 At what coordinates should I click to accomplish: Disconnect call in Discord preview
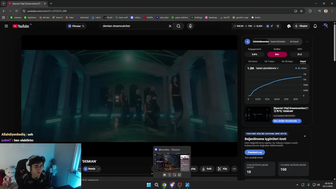[x=180, y=175]
